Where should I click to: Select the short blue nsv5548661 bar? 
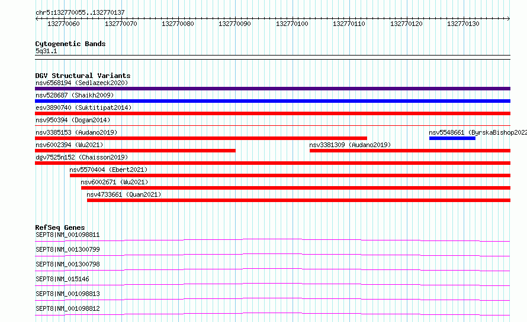tap(452, 138)
